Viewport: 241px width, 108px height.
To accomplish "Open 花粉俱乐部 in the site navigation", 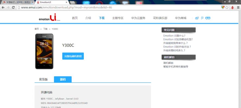I will tap(160, 18).
